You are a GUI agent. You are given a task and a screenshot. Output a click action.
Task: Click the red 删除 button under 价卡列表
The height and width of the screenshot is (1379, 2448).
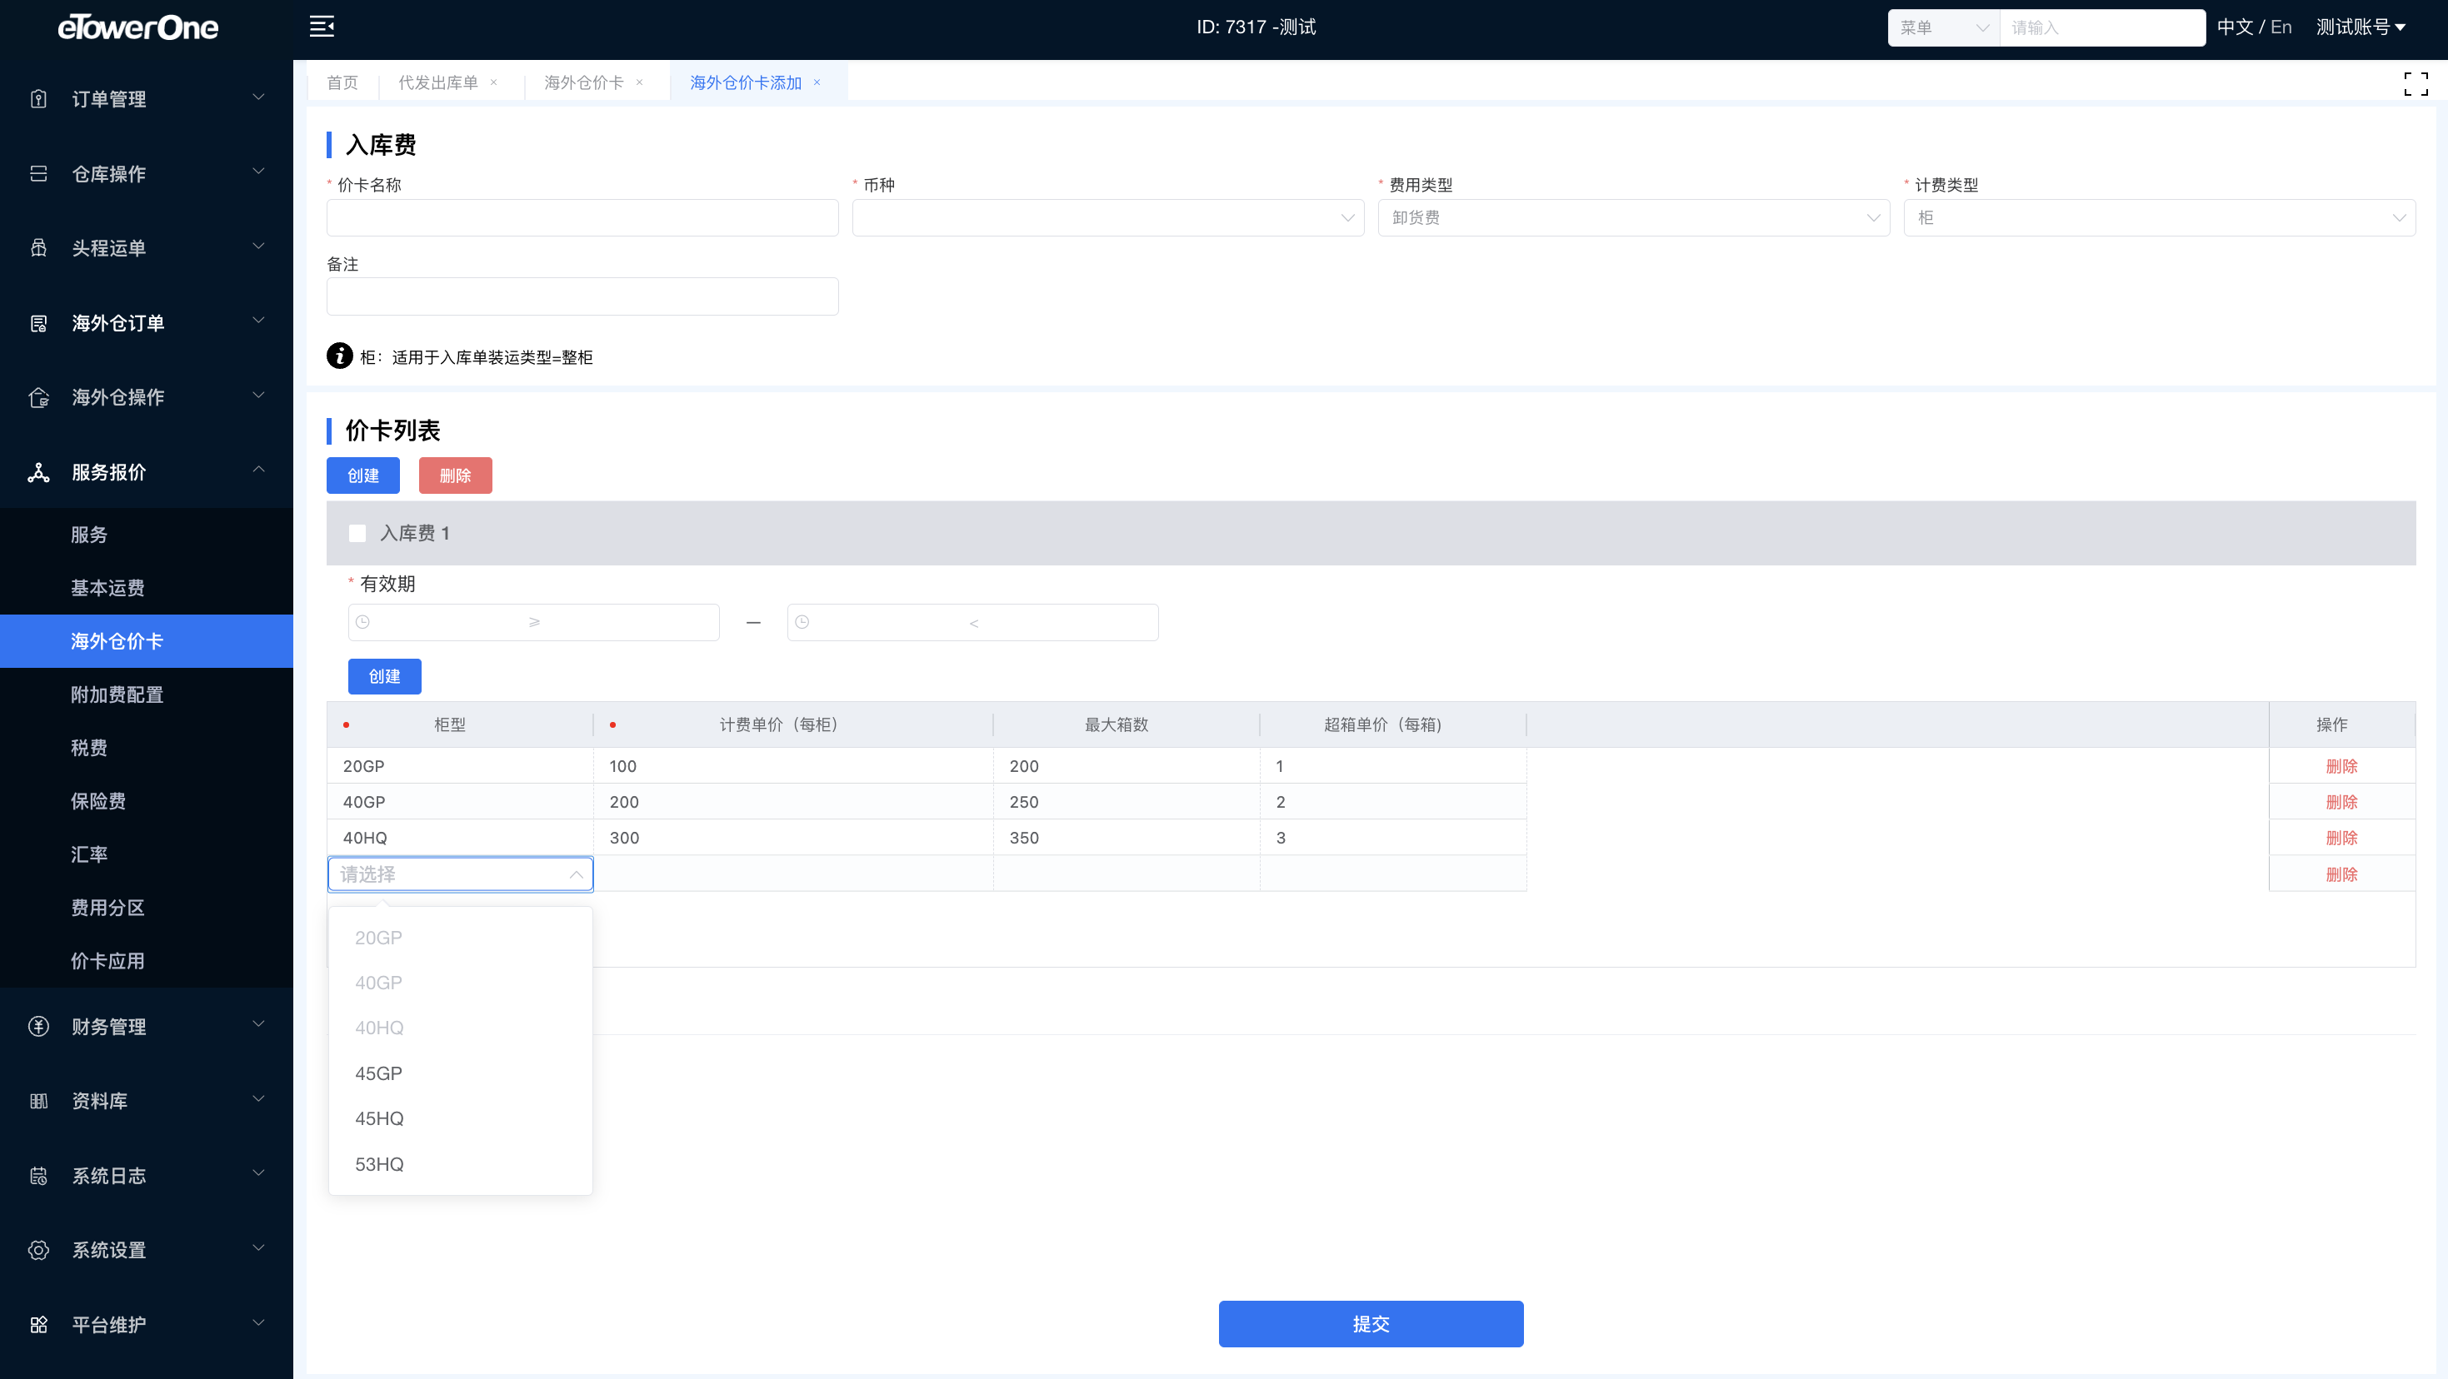455,475
